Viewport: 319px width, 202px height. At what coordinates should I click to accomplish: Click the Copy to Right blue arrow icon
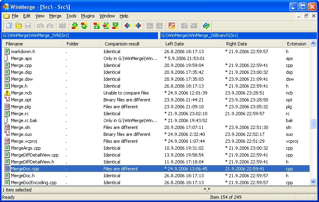click(x=128, y=26)
